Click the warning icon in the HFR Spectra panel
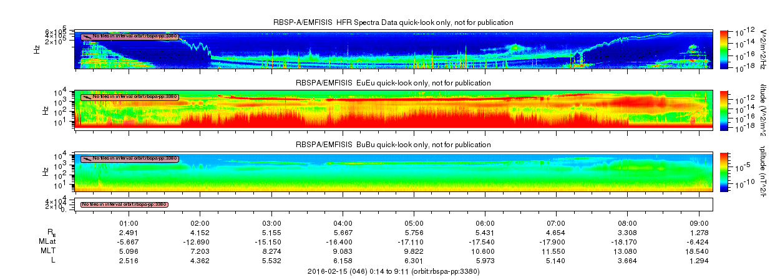The height and width of the screenshot is (280, 780). tap(87, 36)
